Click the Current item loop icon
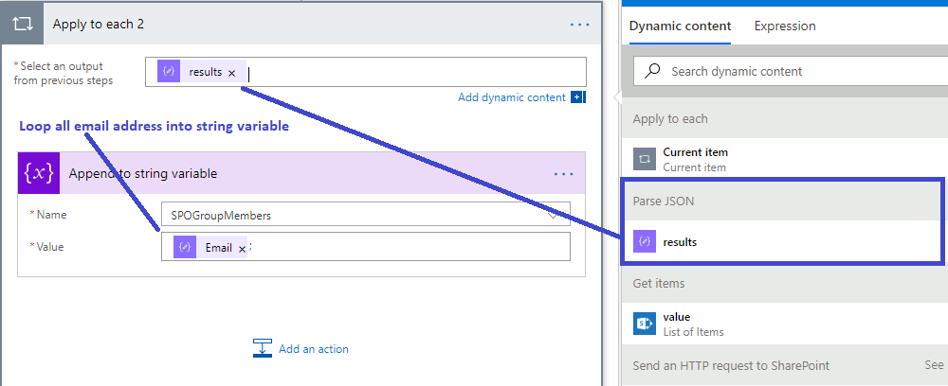This screenshot has width=948, height=386. pos(645,159)
